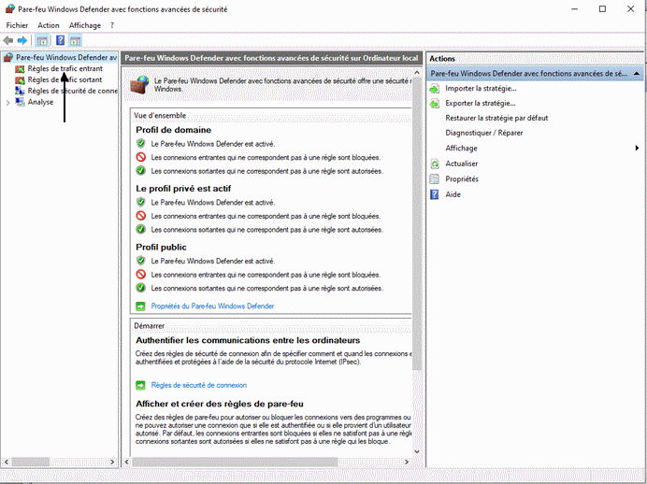Expand Affichage submenu arrow in Actions
Viewport: 647px width, 484px height.
pos(637,148)
